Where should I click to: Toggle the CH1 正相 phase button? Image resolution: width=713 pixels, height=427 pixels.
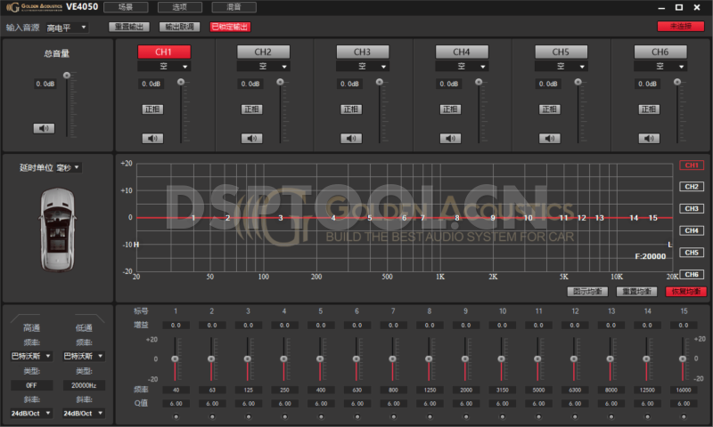pyautogui.click(x=153, y=109)
